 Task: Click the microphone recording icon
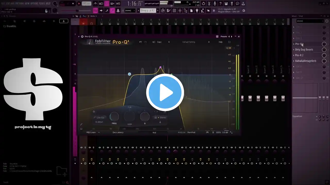[215, 4]
